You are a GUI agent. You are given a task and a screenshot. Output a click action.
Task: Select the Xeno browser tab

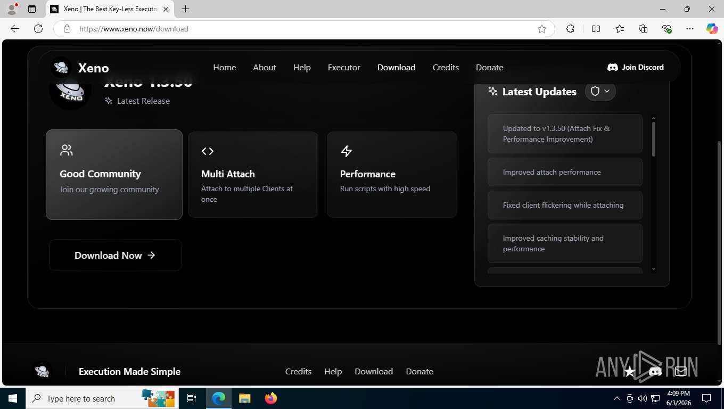point(110,9)
